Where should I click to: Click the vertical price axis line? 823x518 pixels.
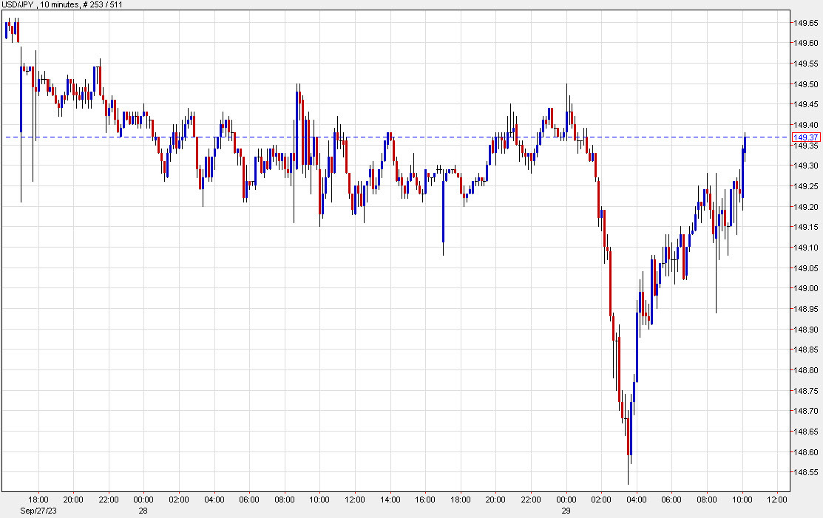pyautogui.click(x=788, y=259)
